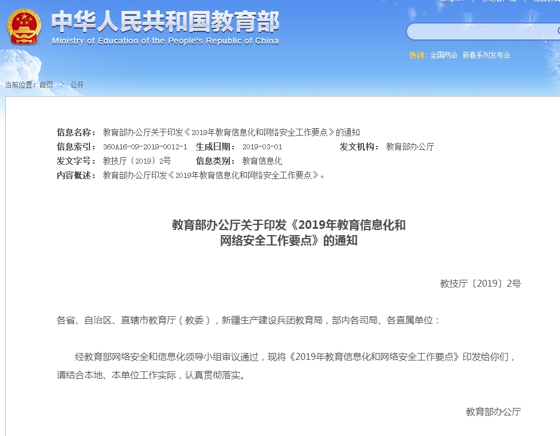Click the 内容概述 summary text
Screen dimensions: 560x436
[x=214, y=175]
